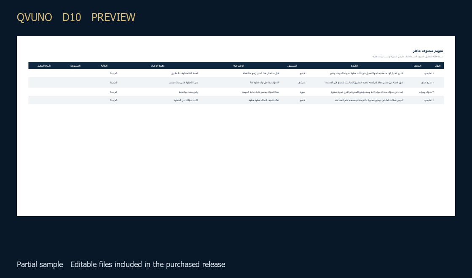Click the opening-line cell in the 'شرح منتج' row

pyautogui.click(x=265, y=83)
